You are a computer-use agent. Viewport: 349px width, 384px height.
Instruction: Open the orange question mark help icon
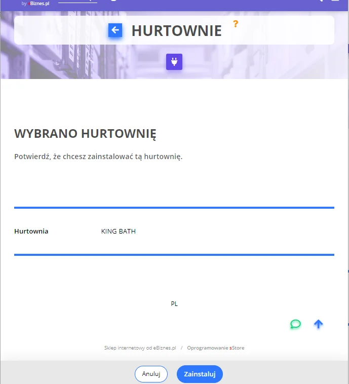click(236, 24)
